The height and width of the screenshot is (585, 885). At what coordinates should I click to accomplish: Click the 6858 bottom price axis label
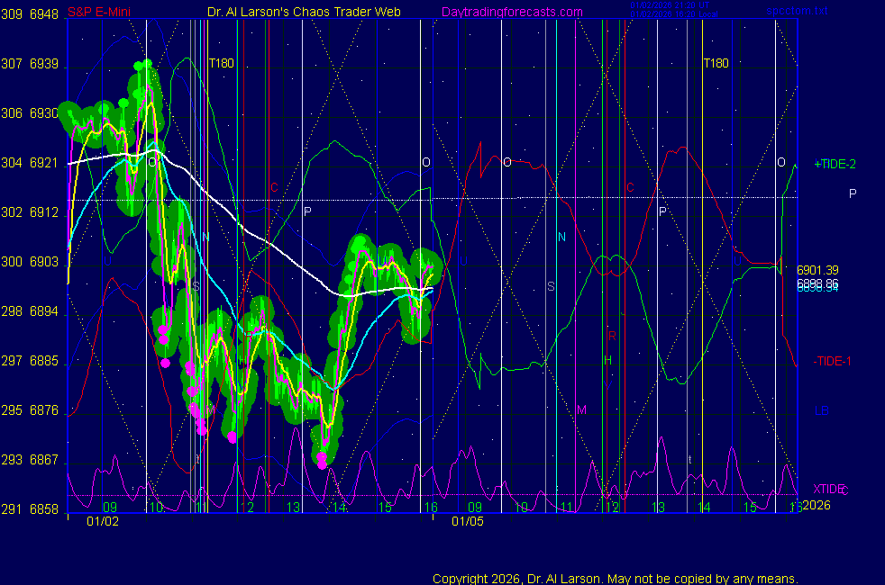[44, 509]
